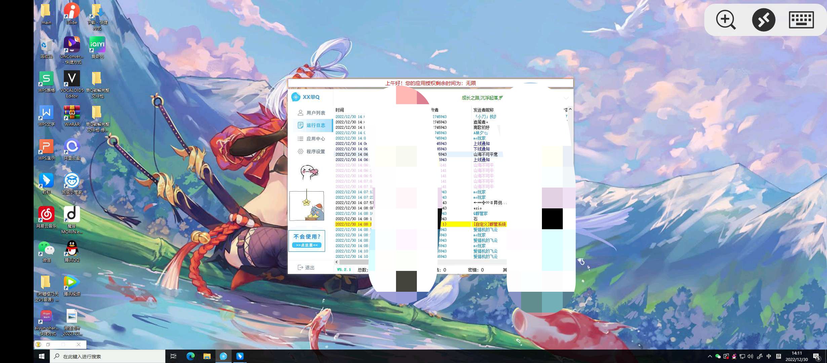Select the yellow highlighted 群管系统 log row
The width and height of the screenshot is (827, 363).
pyautogui.click(x=489, y=224)
